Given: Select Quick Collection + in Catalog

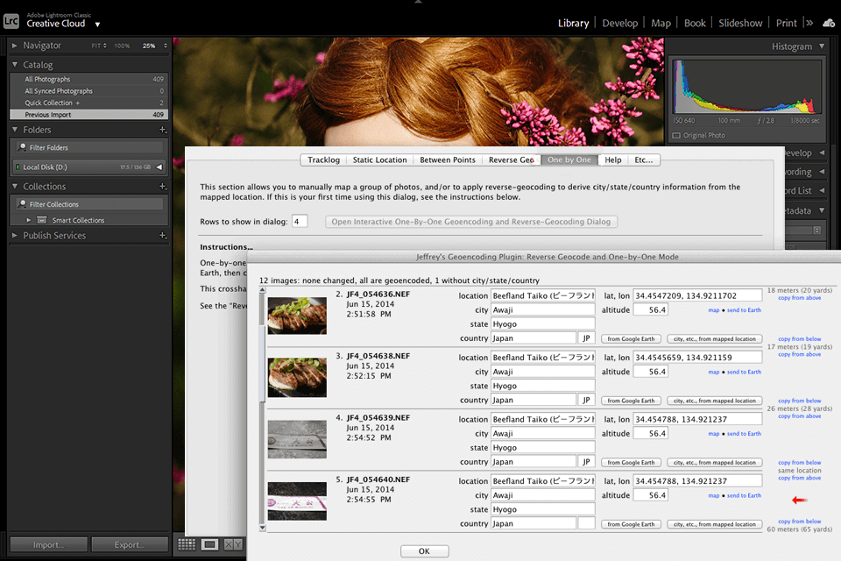Looking at the screenshot, I should pyautogui.click(x=89, y=103).
